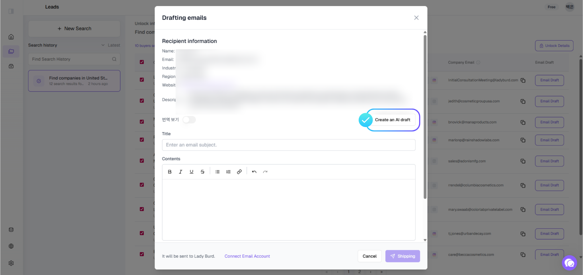583x275 pixels.
Task: Click Create an AI draft button
Action: tap(393, 120)
